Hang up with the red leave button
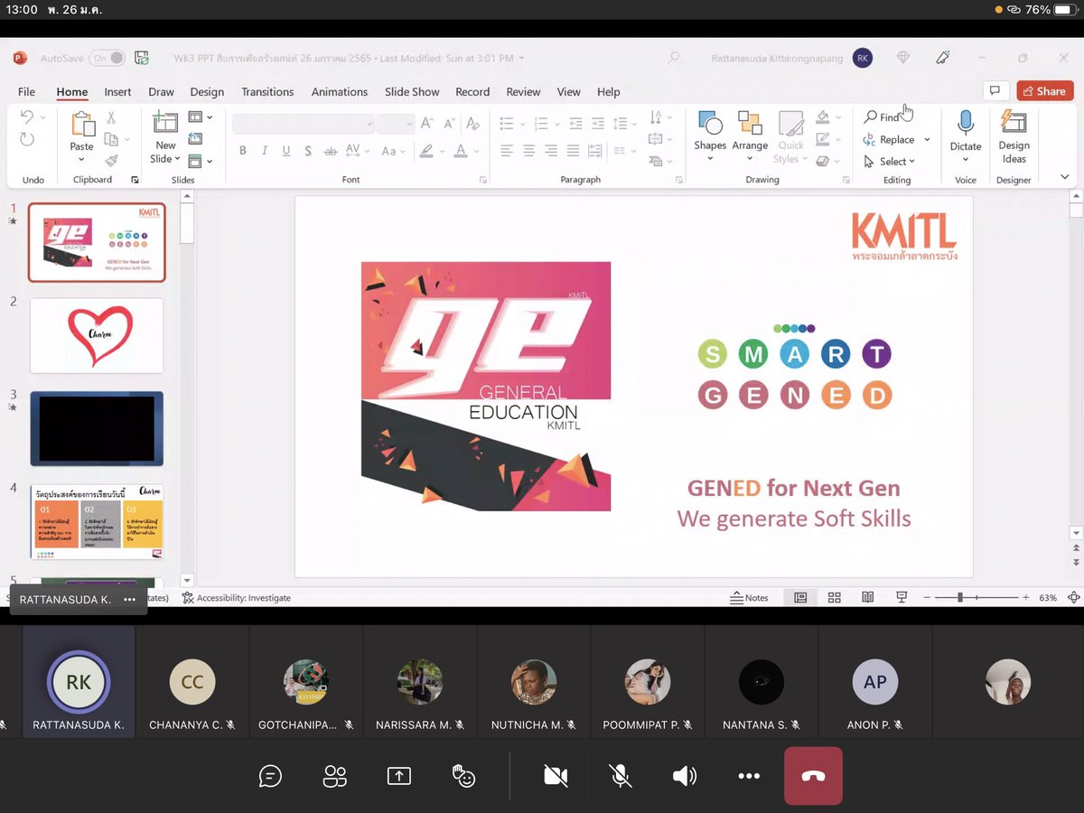 click(813, 776)
